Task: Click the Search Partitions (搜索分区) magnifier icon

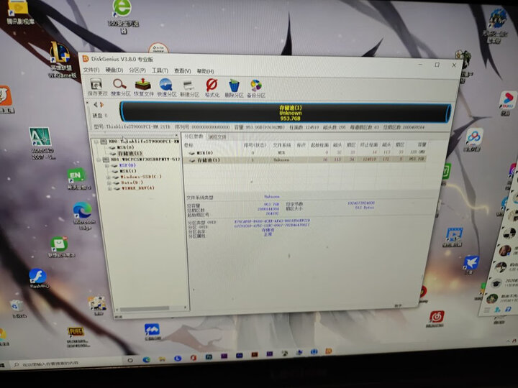Action: point(120,88)
